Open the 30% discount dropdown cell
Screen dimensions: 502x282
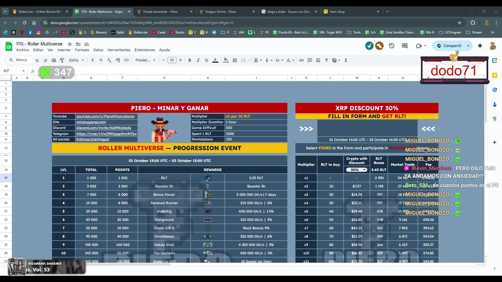point(356,170)
